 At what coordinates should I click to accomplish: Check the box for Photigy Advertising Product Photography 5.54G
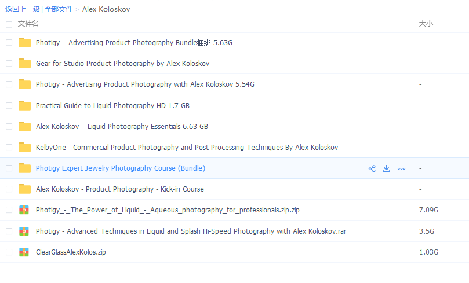9,84
